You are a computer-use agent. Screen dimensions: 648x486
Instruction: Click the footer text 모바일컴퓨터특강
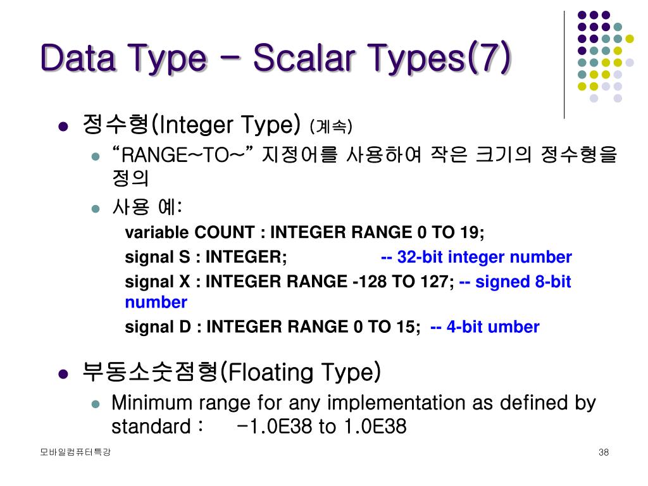coord(75,452)
